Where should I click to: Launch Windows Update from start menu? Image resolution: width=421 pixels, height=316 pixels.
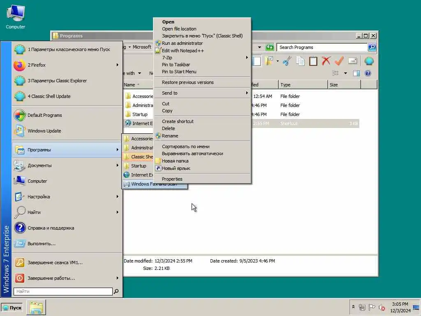[x=67, y=131]
